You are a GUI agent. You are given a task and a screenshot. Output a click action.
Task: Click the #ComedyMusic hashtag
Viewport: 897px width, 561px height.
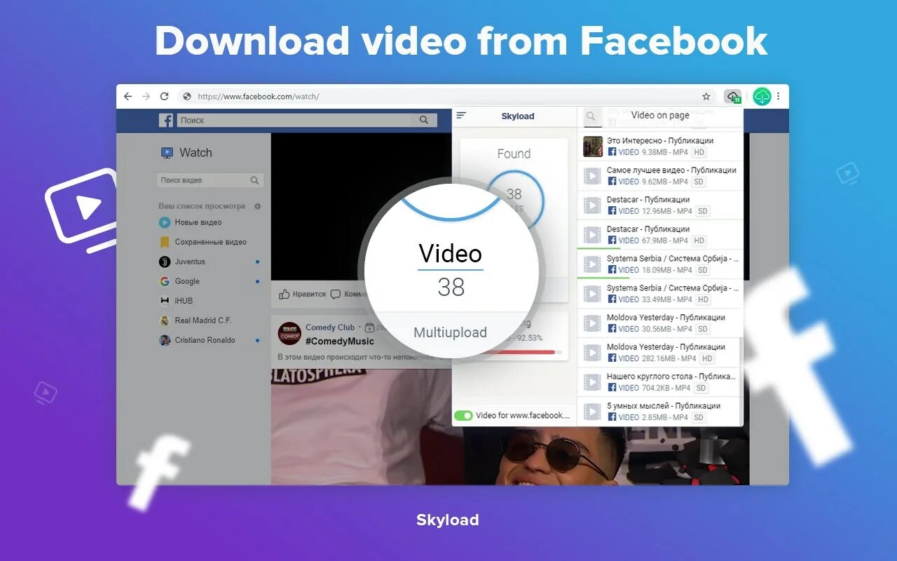[340, 341]
